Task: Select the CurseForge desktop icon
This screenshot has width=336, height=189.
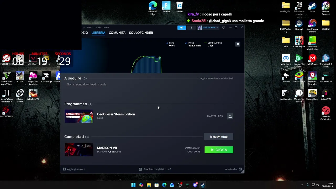Action: [46, 77]
